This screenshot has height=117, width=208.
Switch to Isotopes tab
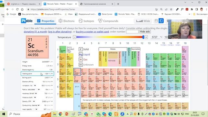point(86,21)
